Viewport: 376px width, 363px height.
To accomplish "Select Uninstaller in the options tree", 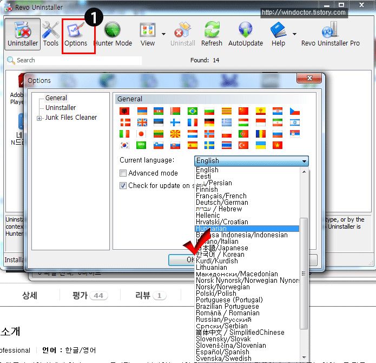I will [61, 108].
